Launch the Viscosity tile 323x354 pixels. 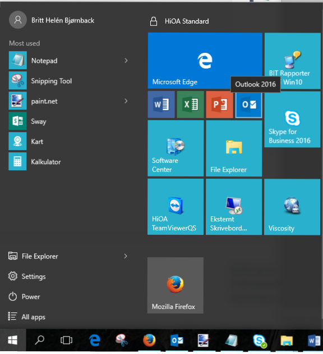pos(292,207)
